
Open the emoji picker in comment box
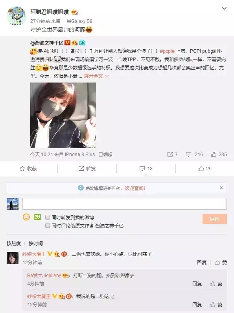click(x=26, y=217)
